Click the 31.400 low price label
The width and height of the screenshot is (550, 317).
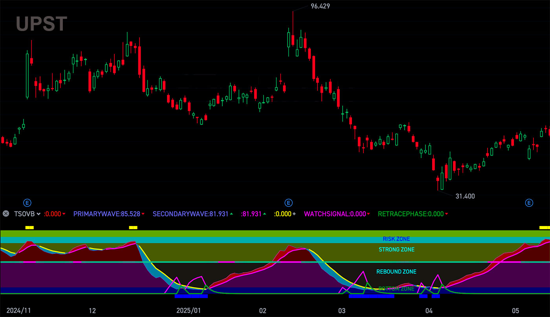point(465,196)
